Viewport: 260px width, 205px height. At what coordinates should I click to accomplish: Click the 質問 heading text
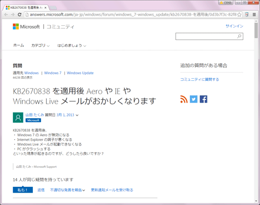18,66
